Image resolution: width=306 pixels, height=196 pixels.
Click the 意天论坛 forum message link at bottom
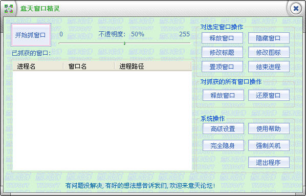click(x=140, y=185)
